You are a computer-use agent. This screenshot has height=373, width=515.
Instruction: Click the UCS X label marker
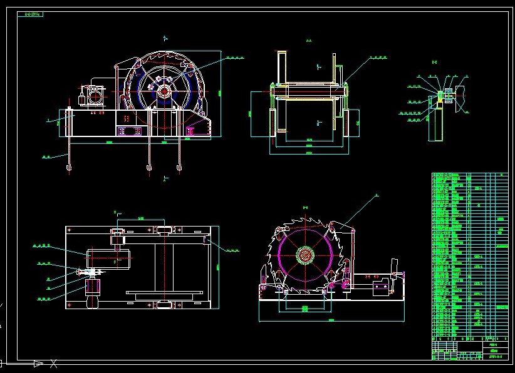click(x=53, y=364)
